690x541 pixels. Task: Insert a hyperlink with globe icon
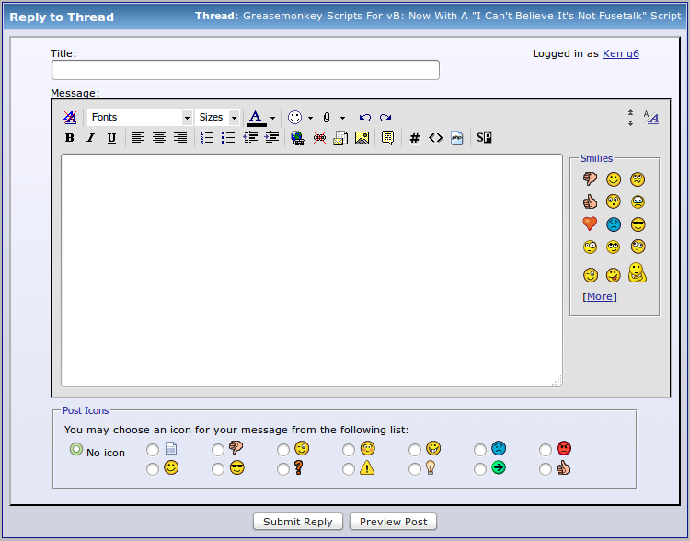pyautogui.click(x=298, y=138)
